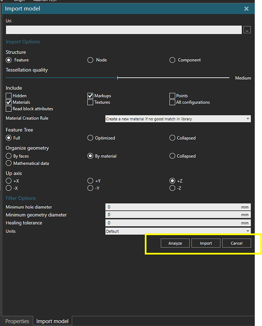
Task: Expand the Units dropdown
Action: 178,231
